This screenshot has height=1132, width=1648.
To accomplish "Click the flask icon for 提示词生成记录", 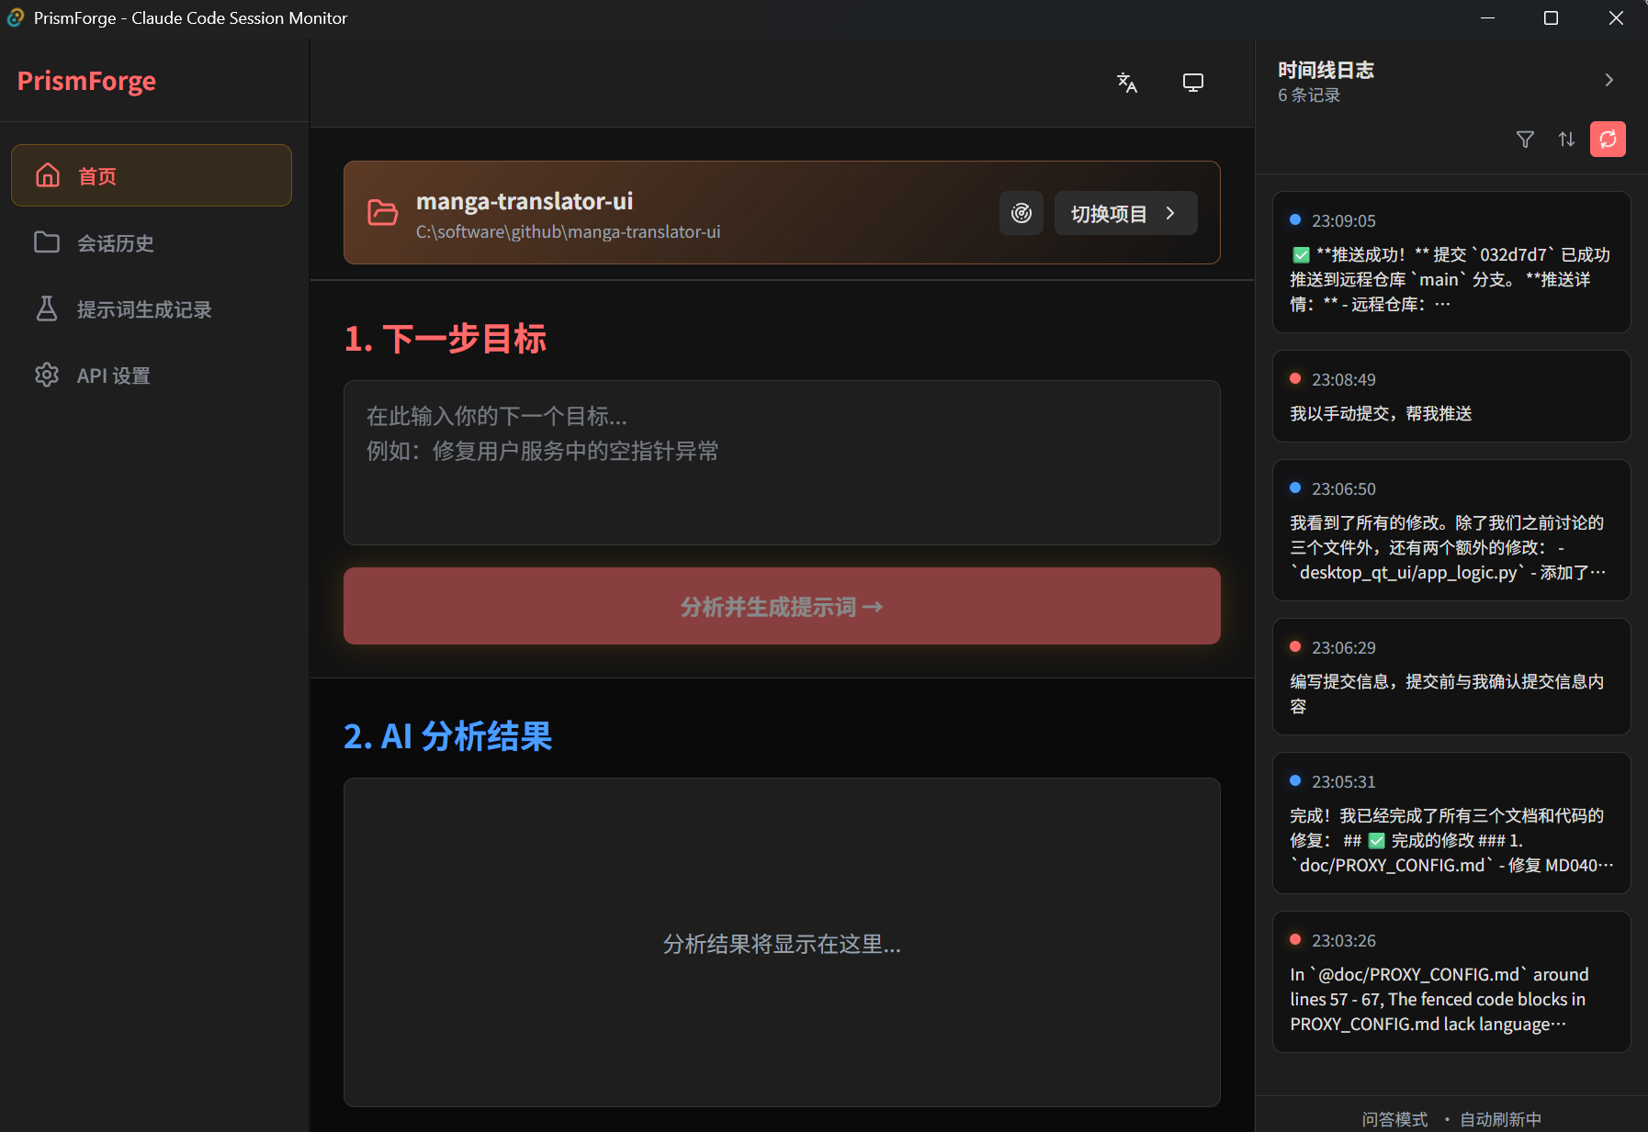I will [47, 309].
